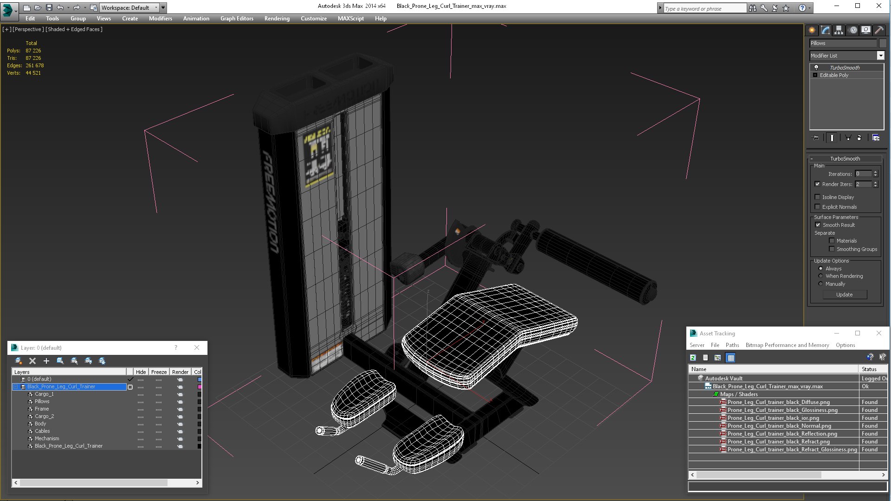Screen dimensions: 891x501
Task: Click Refresh icon in Asset Tracking
Action: (693, 358)
